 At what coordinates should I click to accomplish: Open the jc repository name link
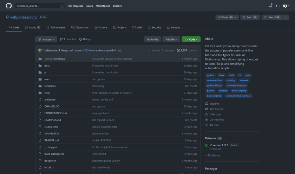coord(36,17)
